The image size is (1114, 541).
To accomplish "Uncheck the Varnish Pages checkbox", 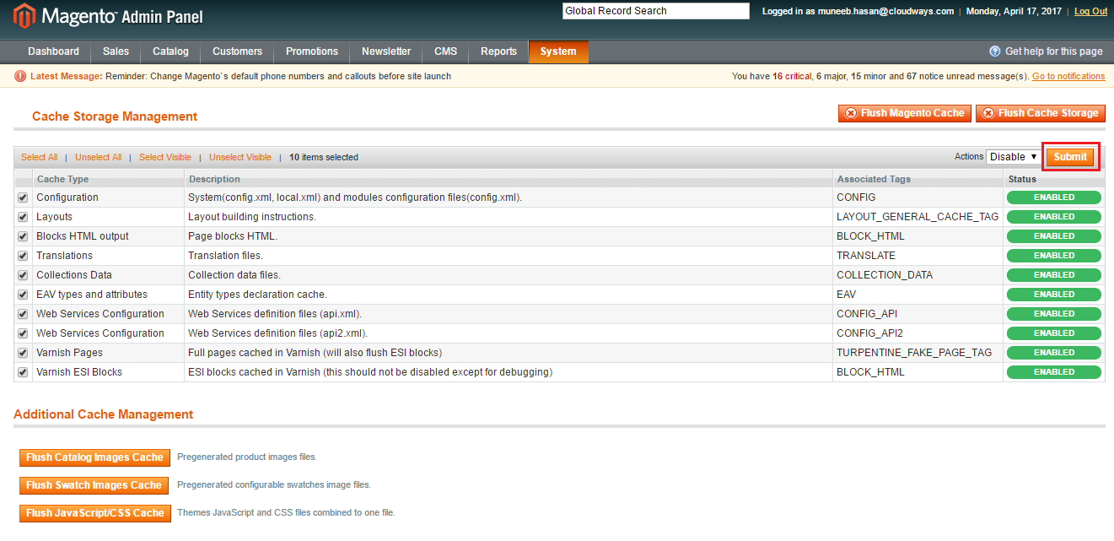I will tap(23, 353).
